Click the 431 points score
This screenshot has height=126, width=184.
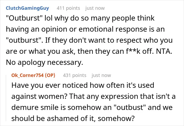tap(75, 75)
